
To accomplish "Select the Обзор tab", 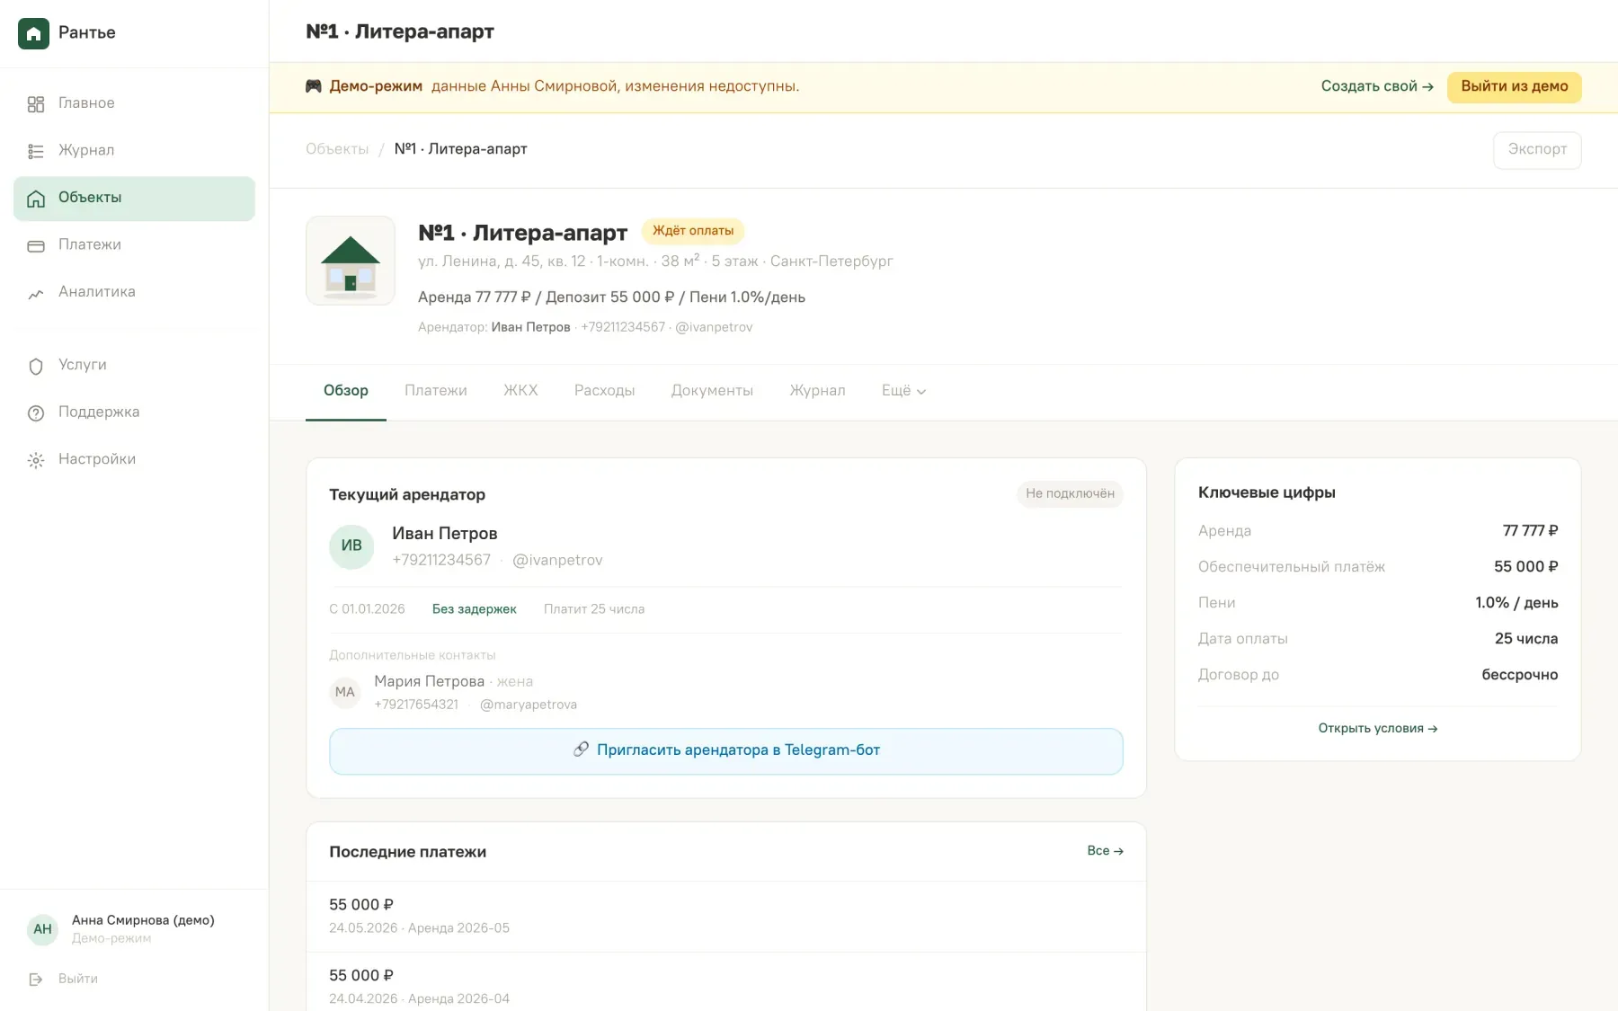I will (346, 391).
